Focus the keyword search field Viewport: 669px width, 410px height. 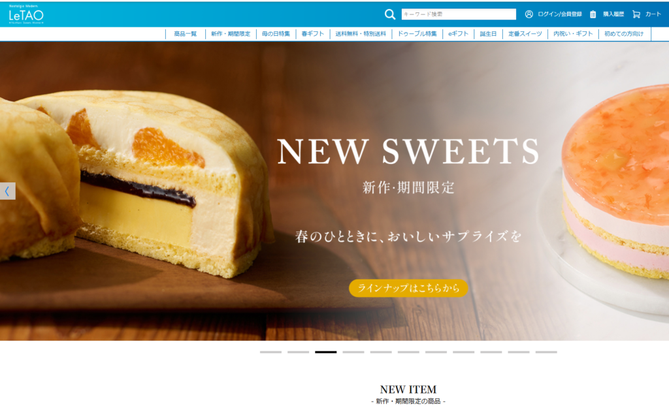pos(459,14)
